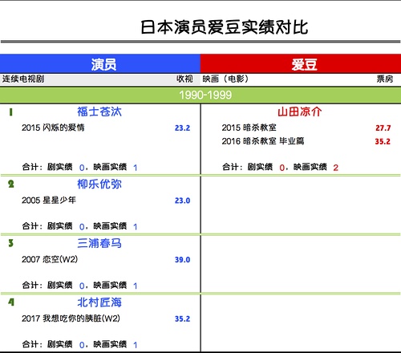
Task: Select the row 2015 暗杀教室
Action: tap(306, 128)
